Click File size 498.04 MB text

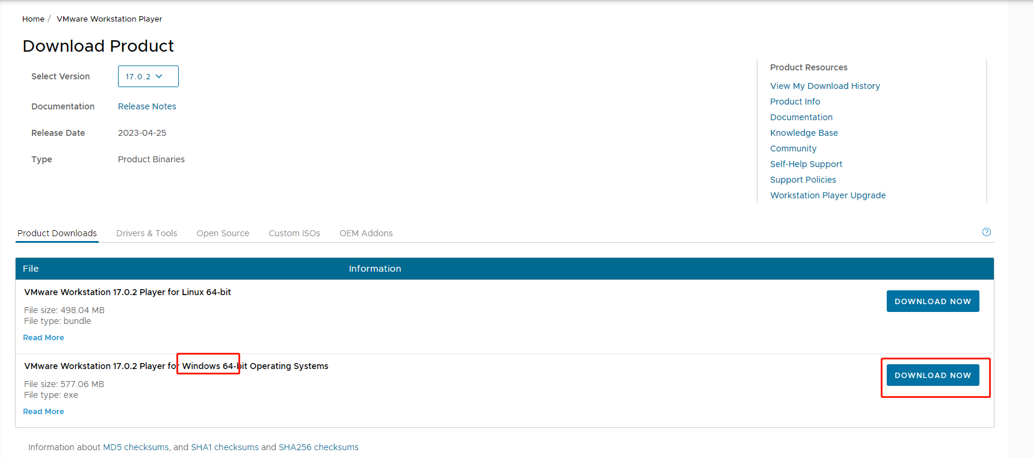[x=64, y=310]
